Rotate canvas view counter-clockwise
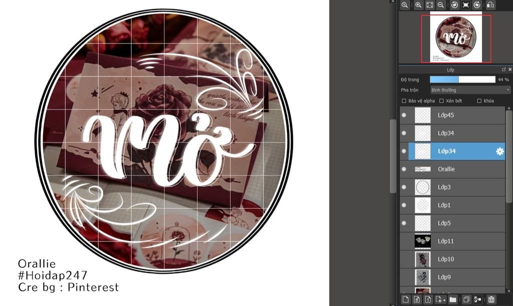Image resolution: width=513 pixels, height=306 pixels. 454,5
